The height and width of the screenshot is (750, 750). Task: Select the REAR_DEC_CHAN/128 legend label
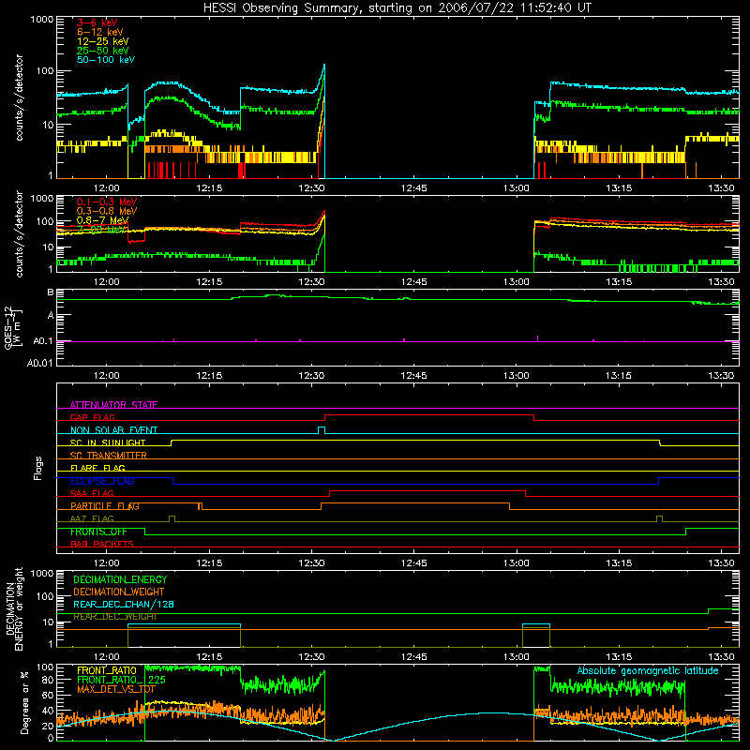point(124,604)
